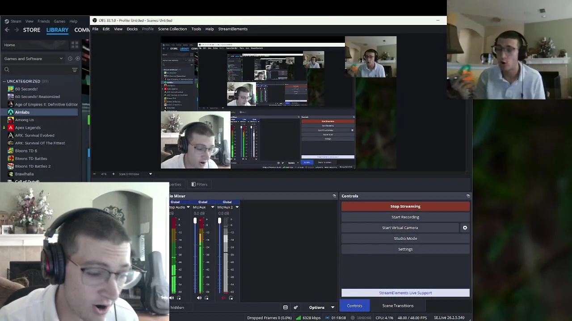Open advanced audio properties gears icon
This screenshot has height=321, width=572.
point(295,307)
